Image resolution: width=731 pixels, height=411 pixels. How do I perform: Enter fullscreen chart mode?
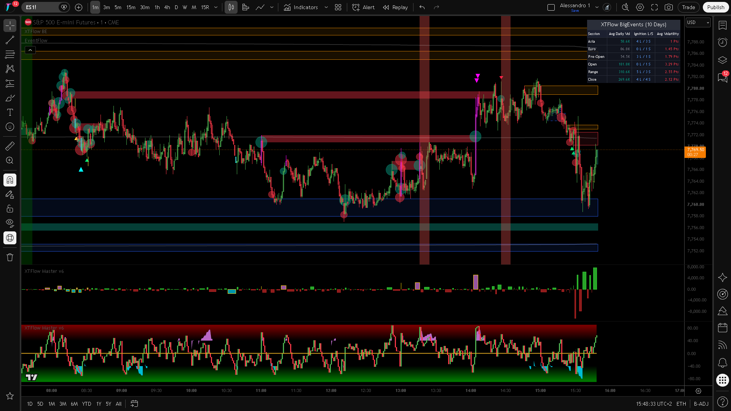654,7
